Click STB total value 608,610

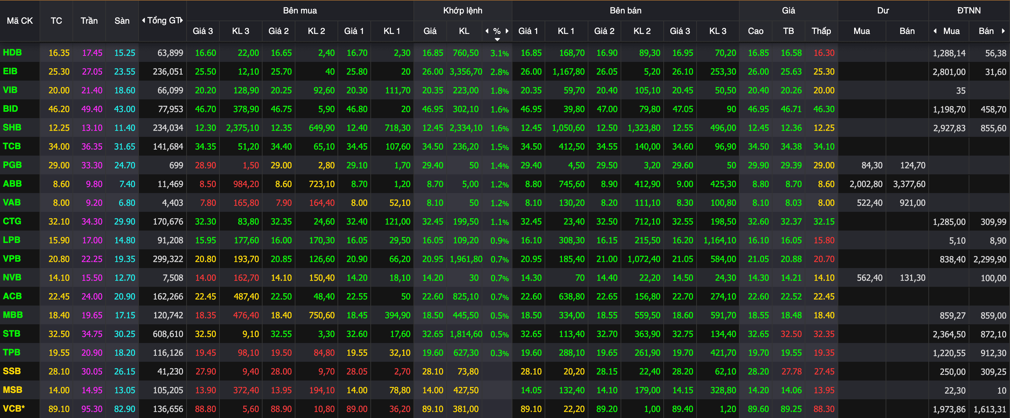(x=168, y=334)
